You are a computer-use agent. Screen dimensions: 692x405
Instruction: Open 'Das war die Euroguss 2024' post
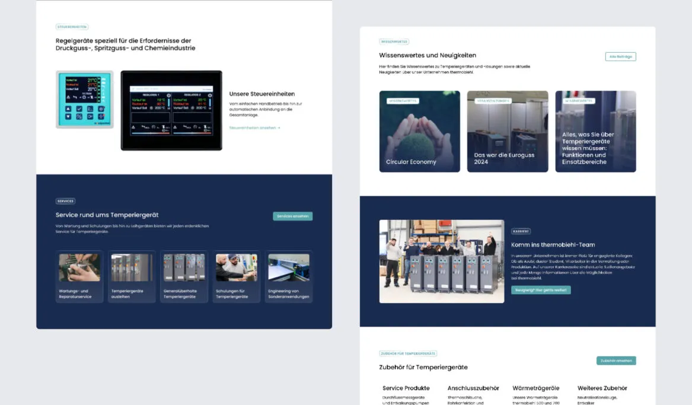coord(507,132)
